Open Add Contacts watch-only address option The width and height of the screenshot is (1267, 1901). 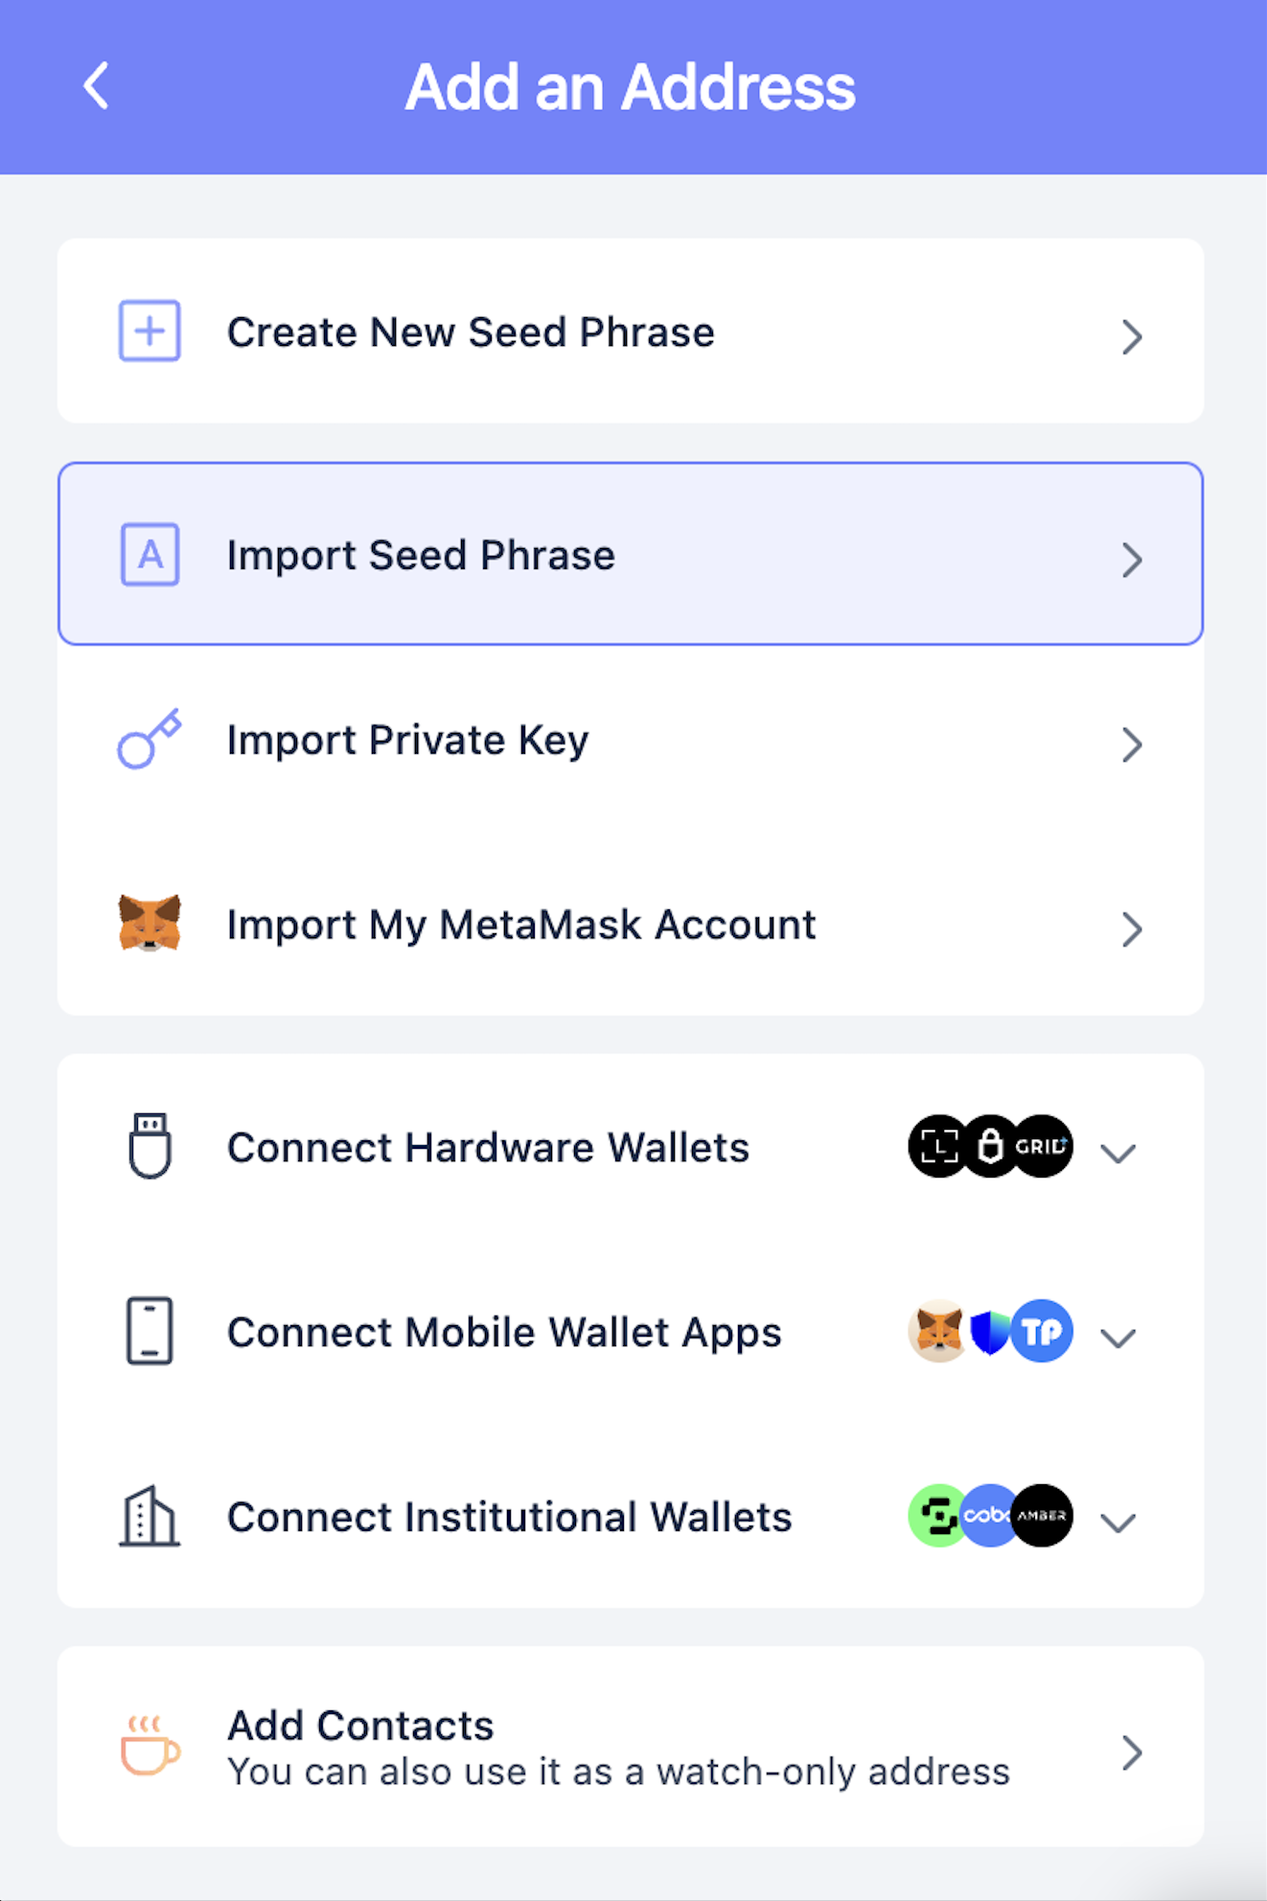[x=631, y=1746]
